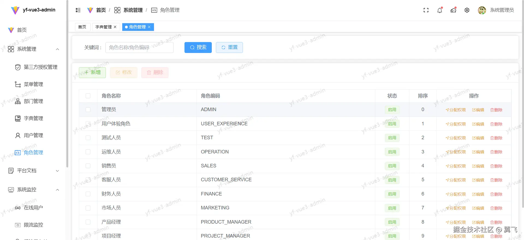Screen dimensions: 524x240
Task: Click the 删除 toolbar button
Action: click(x=155, y=73)
